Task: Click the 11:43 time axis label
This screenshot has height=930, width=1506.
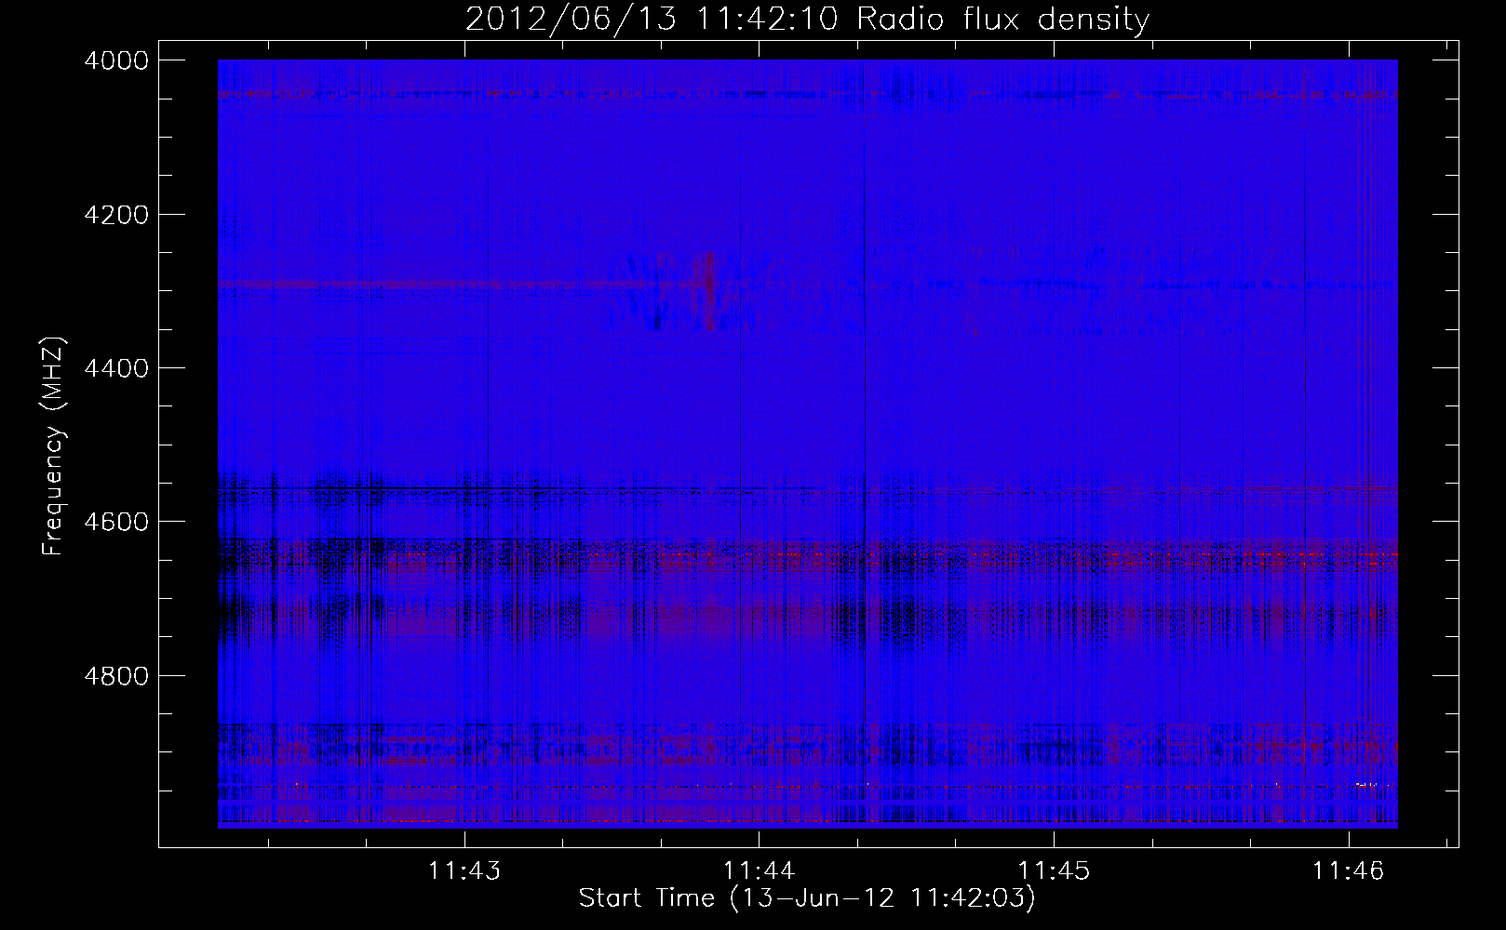Action: [x=464, y=870]
